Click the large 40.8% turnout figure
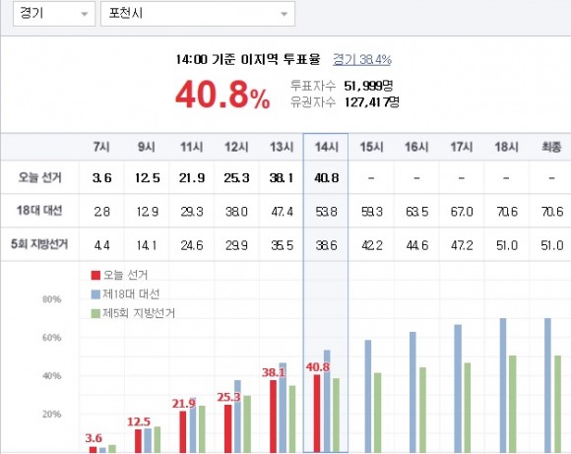 click(222, 95)
